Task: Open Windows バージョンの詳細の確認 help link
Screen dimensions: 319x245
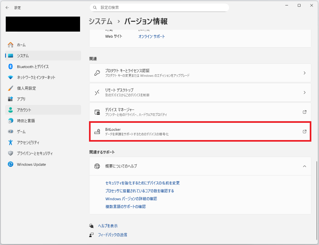Action: click(x=131, y=199)
